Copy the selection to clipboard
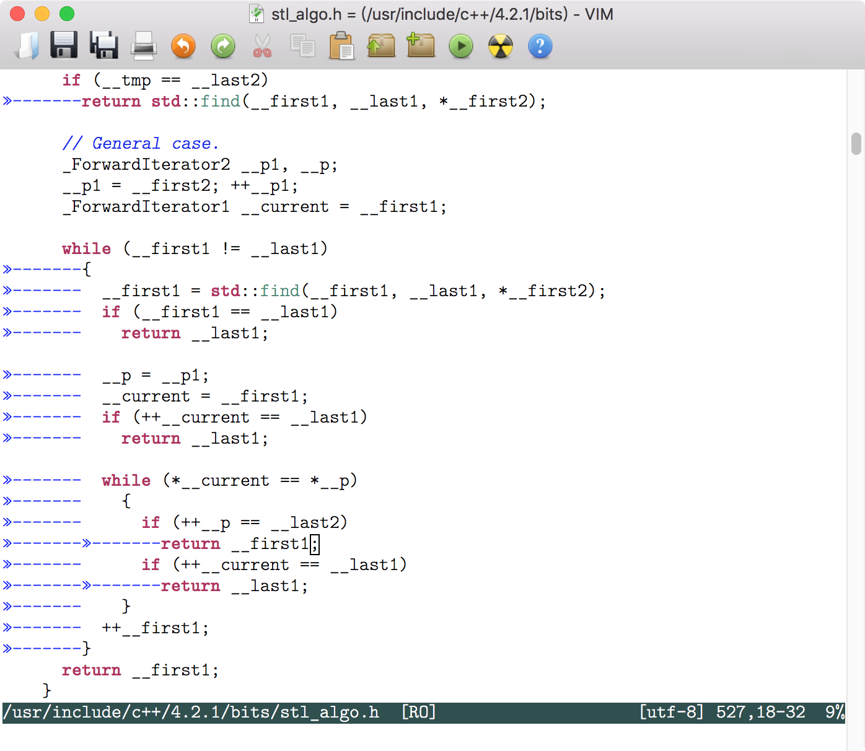Viewport: 865px width, 751px height. pos(302,46)
